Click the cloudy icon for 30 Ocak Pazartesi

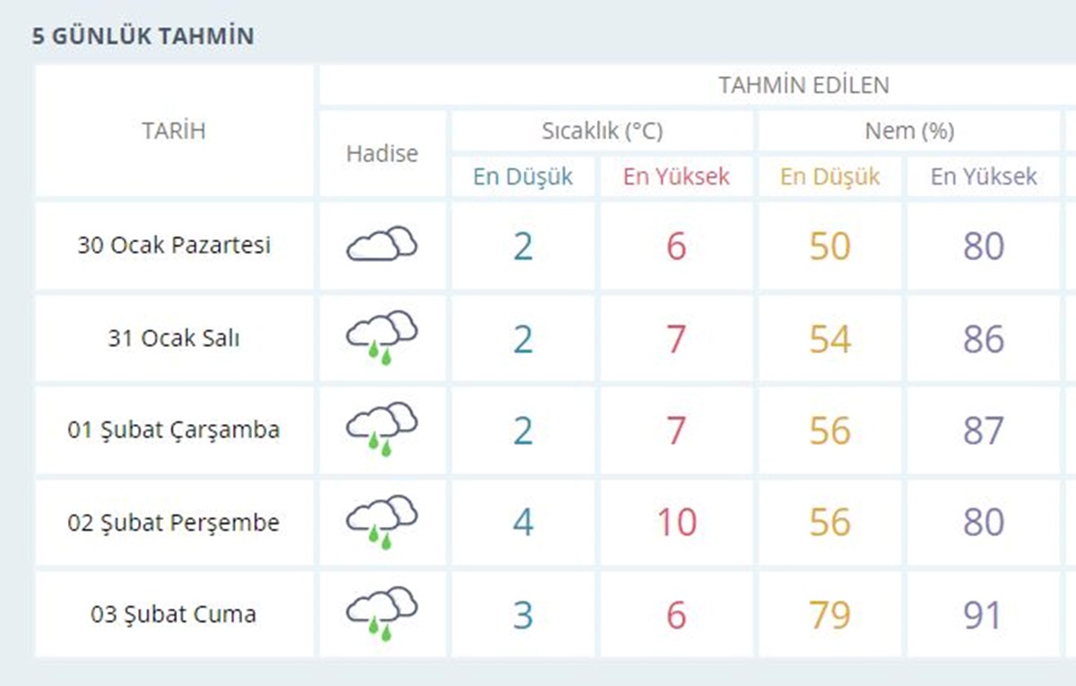pyautogui.click(x=382, y=244)
